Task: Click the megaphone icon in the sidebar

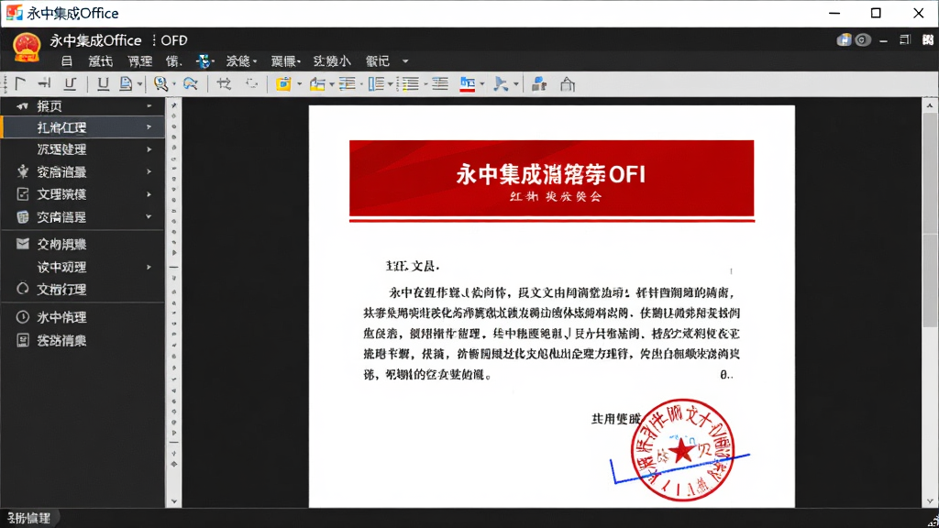Action: tap(23, 106)
